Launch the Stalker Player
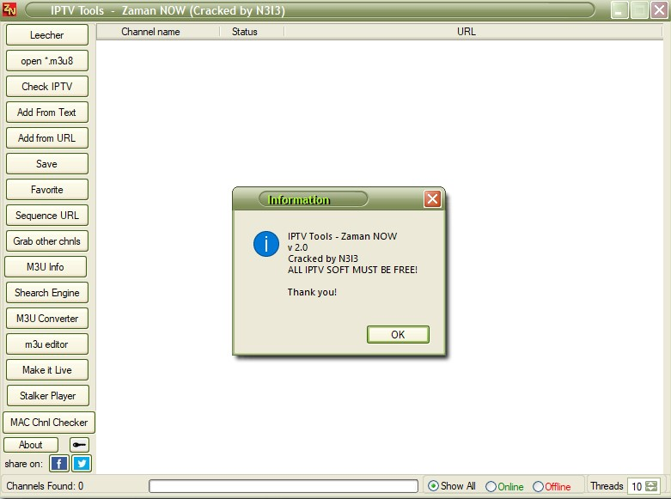This screenshot has height=499, width=671. click(47, 396)
